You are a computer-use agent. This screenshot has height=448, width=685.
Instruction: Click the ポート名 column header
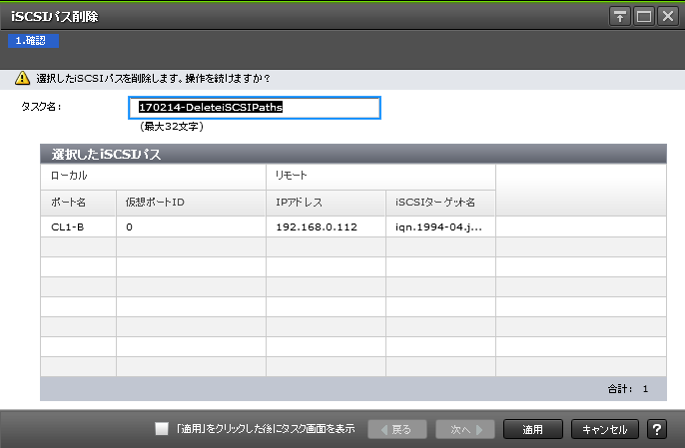78,203
